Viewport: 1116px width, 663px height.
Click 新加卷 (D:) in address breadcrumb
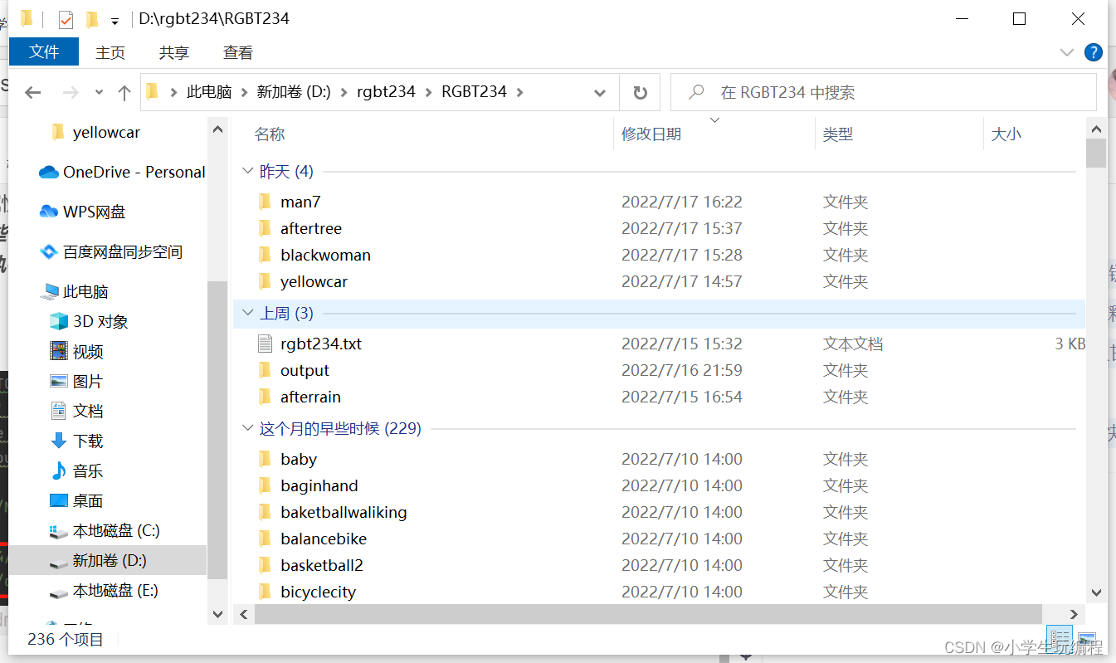coord(294,92)
